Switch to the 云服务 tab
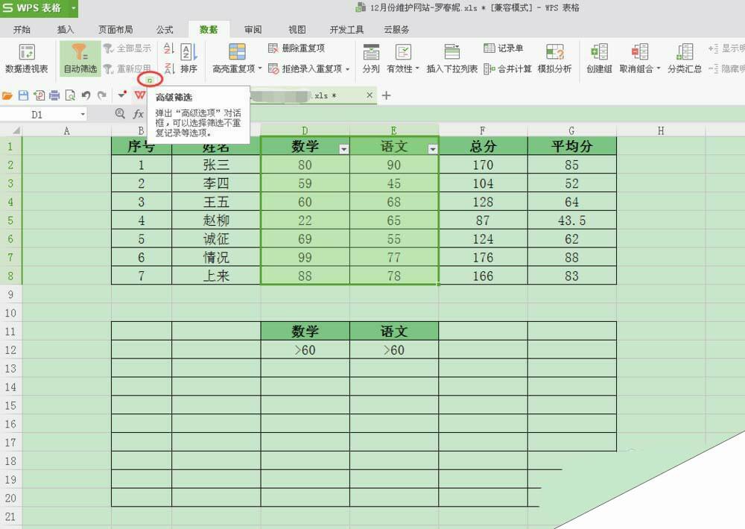The height and width of the screenshot is (529, 745). [396, 30]
